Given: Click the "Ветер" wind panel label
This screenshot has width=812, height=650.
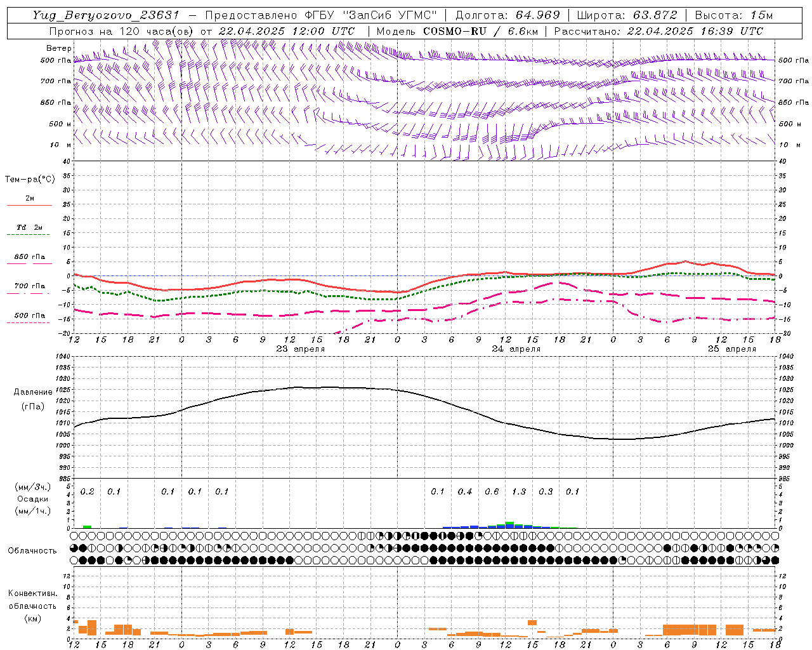Looking at the screenshot, I should coord(59,48).
